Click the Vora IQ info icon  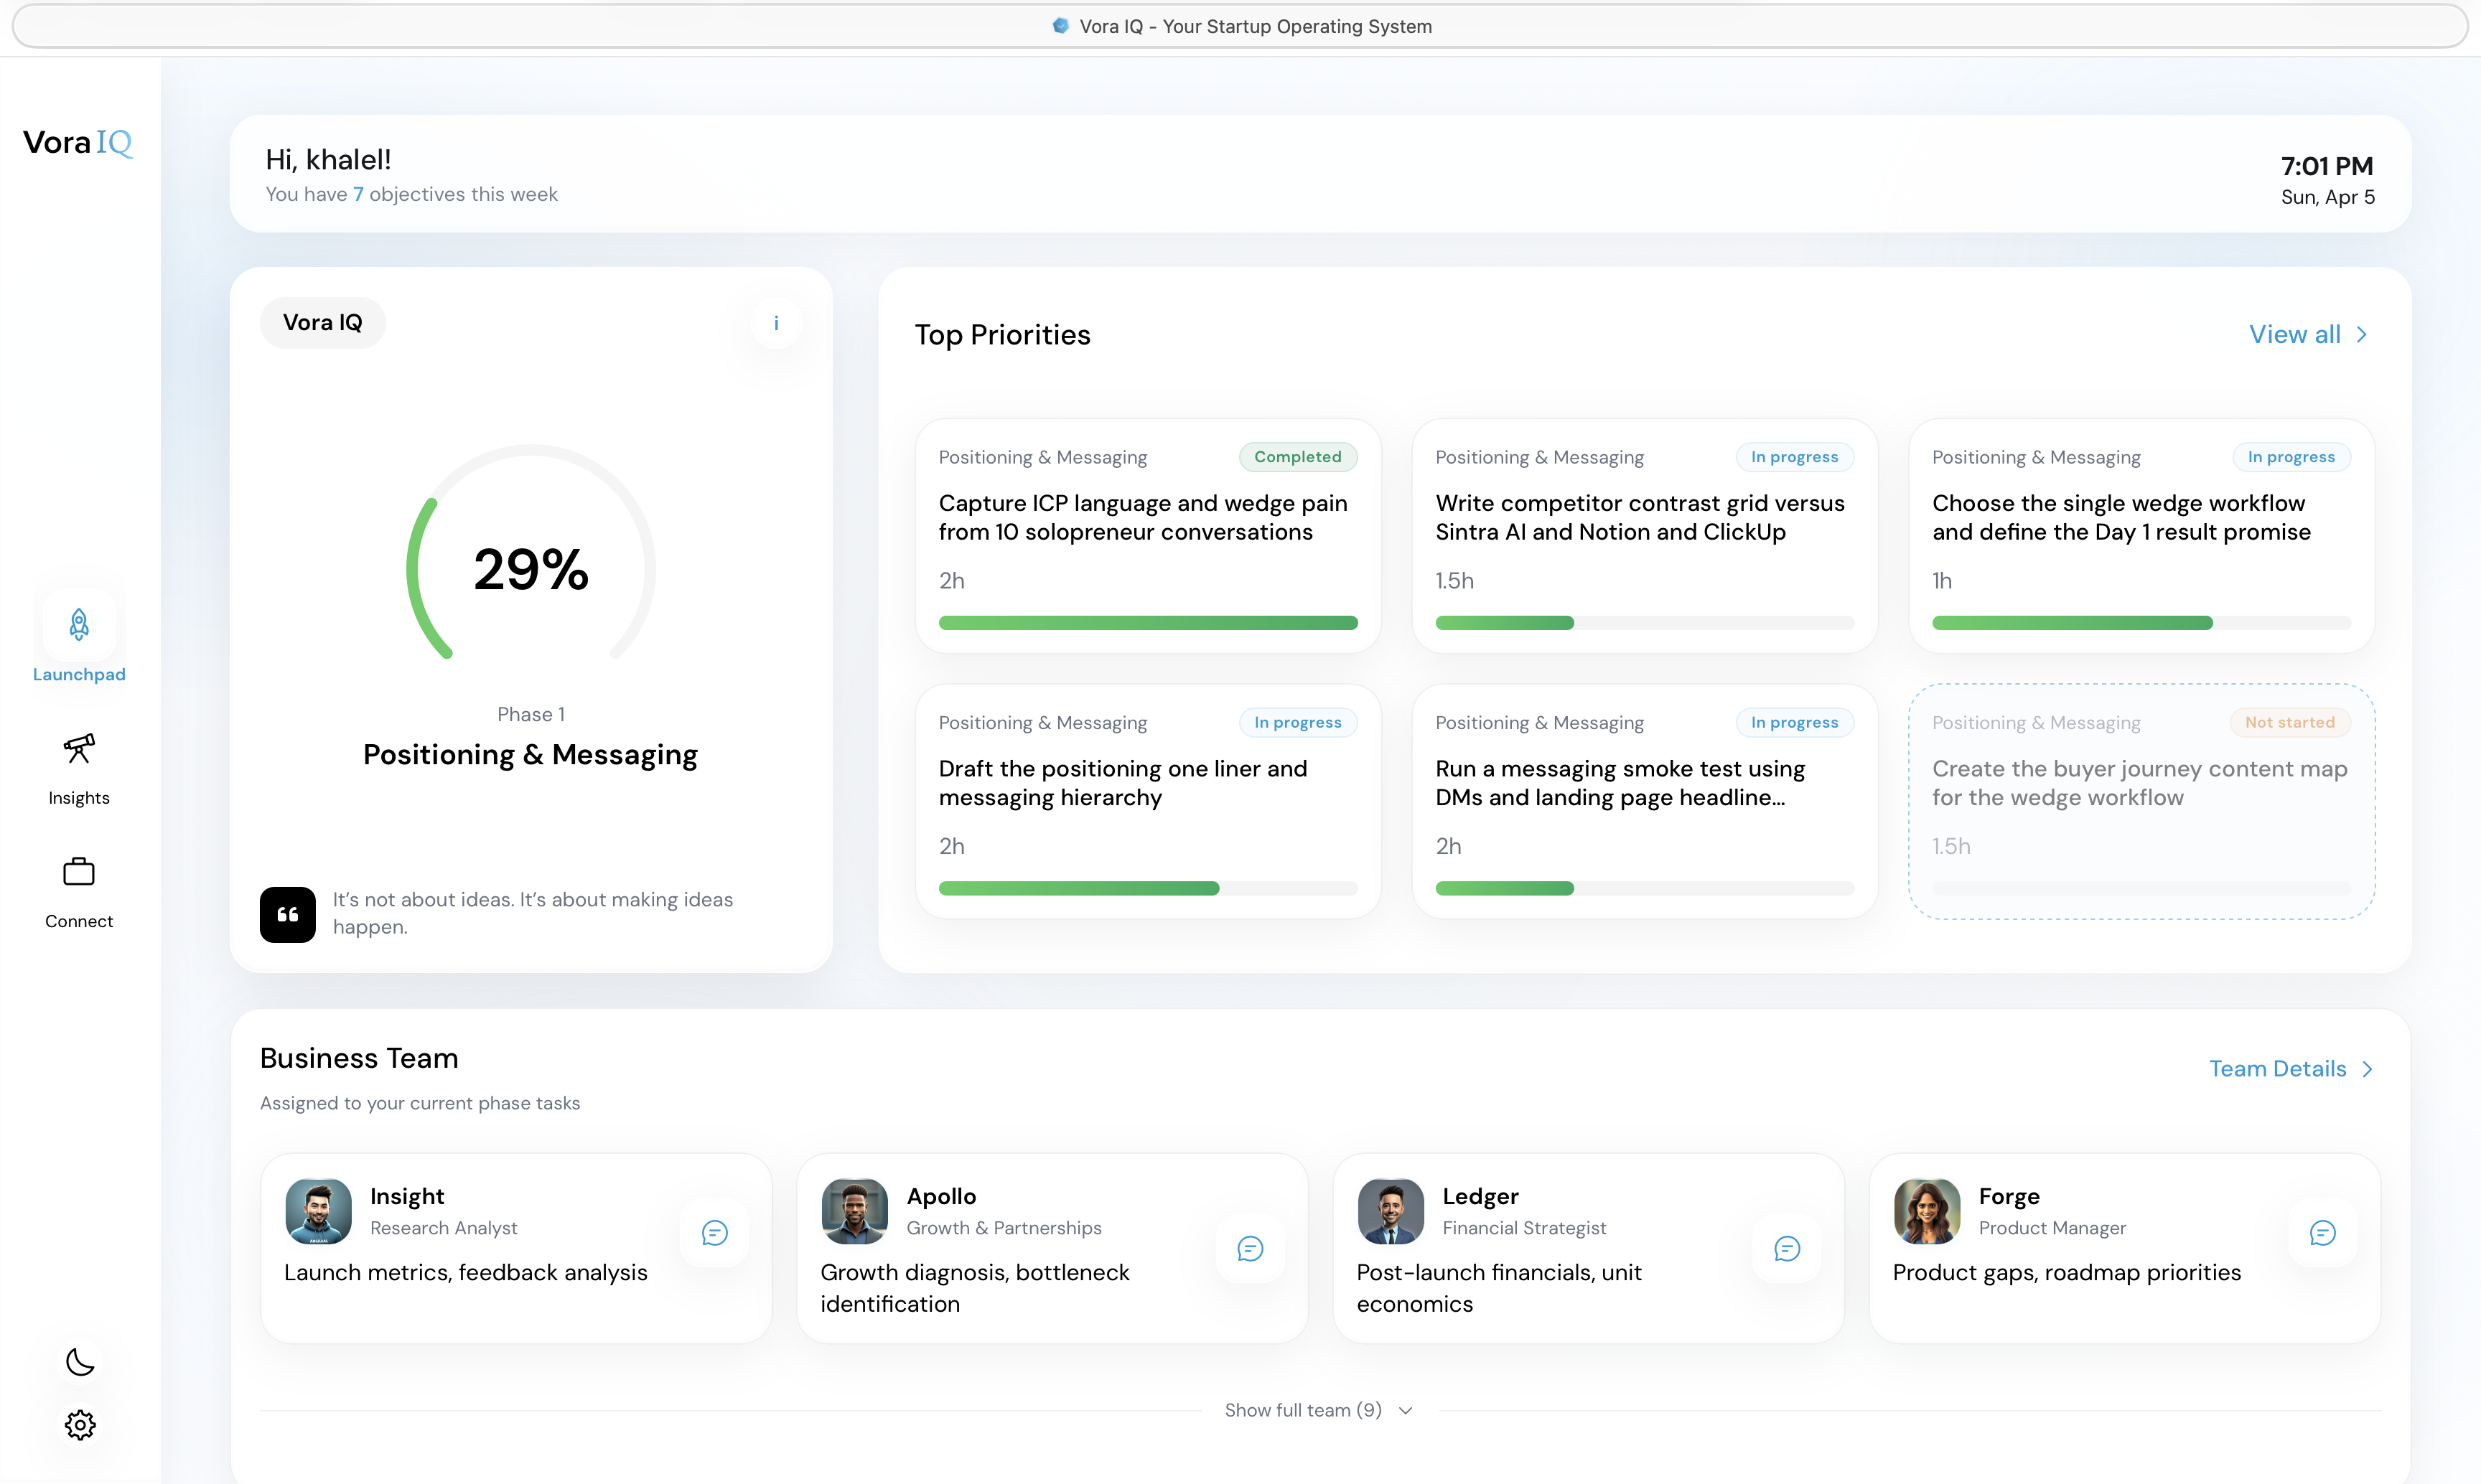tap(776, 323)
